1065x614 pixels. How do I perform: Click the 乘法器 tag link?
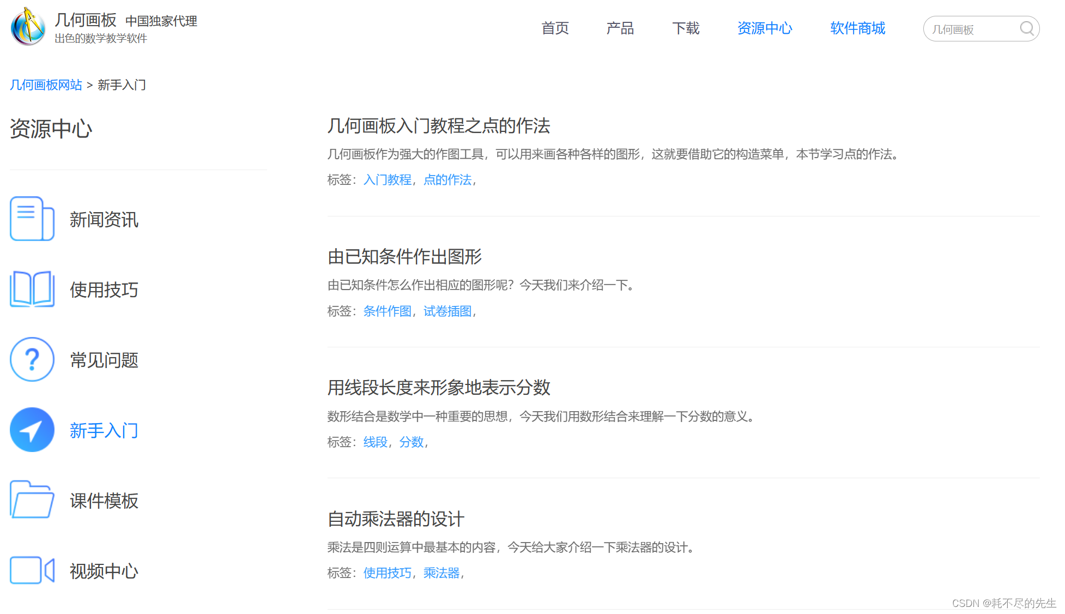[441, 573]
